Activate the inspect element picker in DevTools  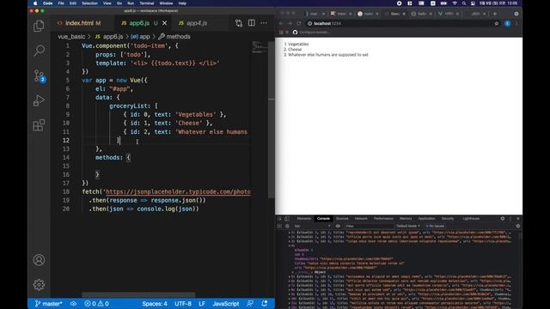pos(279,219)
